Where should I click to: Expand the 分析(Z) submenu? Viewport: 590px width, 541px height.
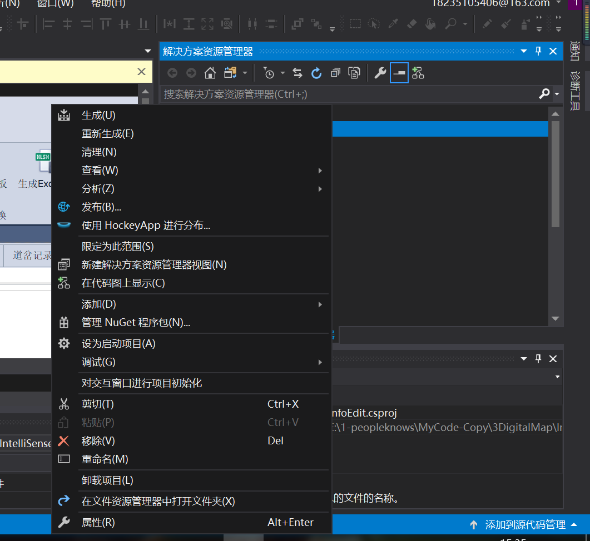coord(192,189)
